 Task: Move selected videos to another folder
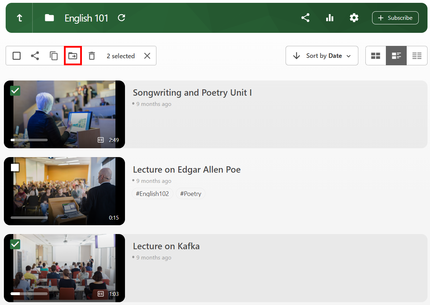pyautogui.click(x=73, y=56)
